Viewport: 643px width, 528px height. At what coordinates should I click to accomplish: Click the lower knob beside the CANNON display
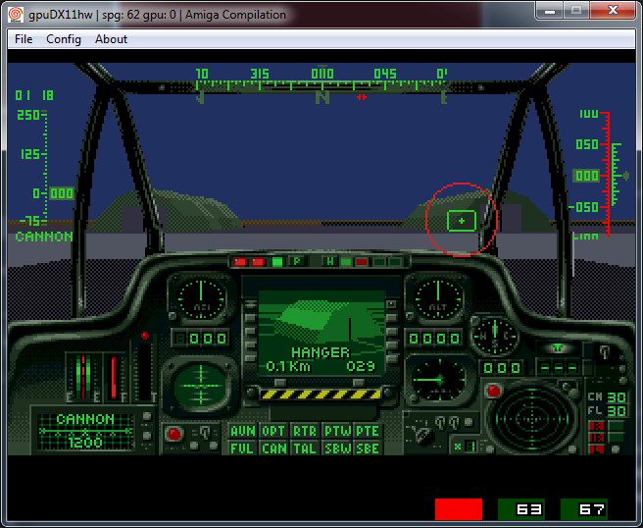click(147, 435)
